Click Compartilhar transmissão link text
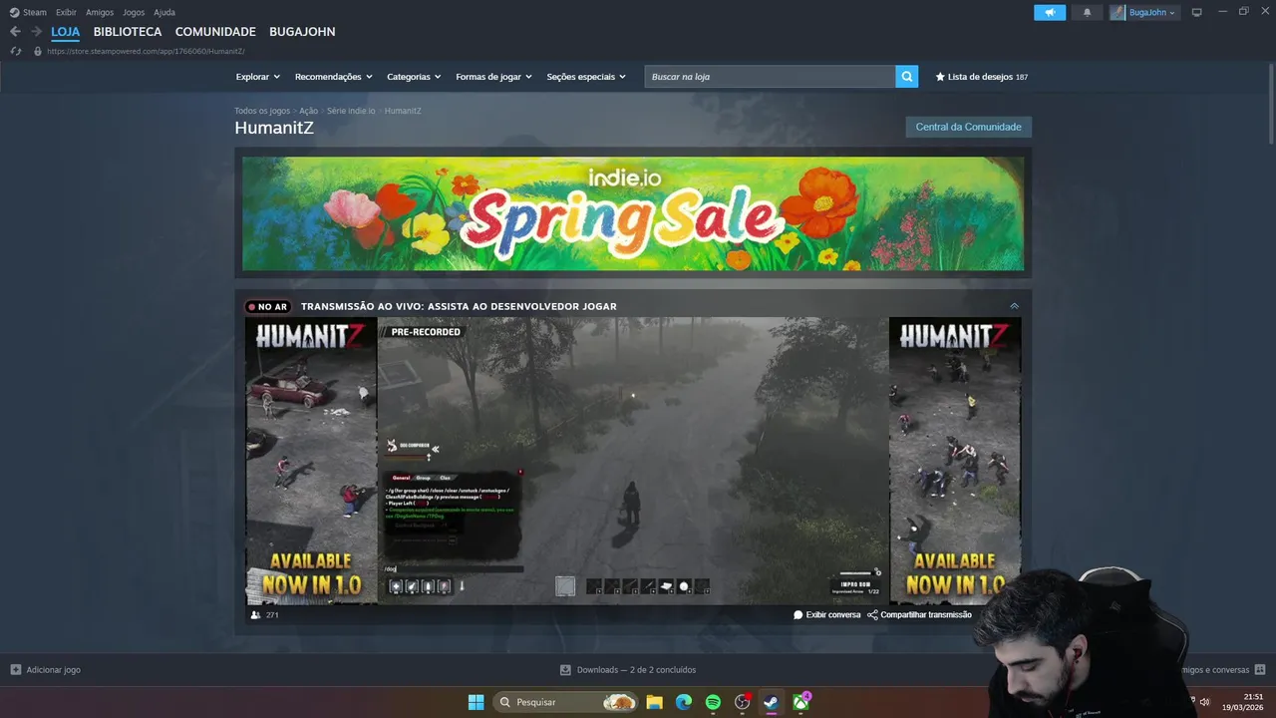1276x718 pixels. point(926,615)
